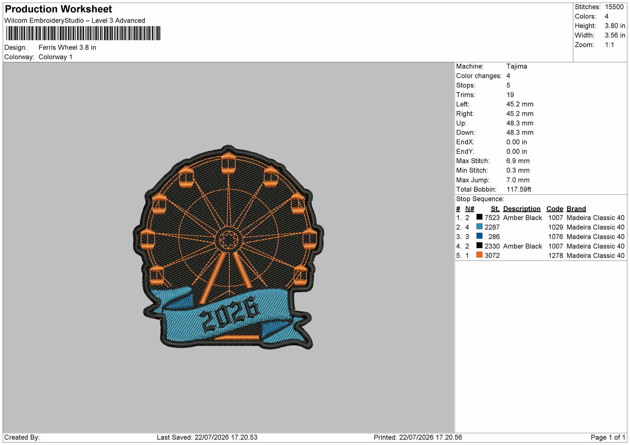The width and height of the screenshot is (630, 445).
Task: Select the Colors value '4' in header
Action: point(606,17)
